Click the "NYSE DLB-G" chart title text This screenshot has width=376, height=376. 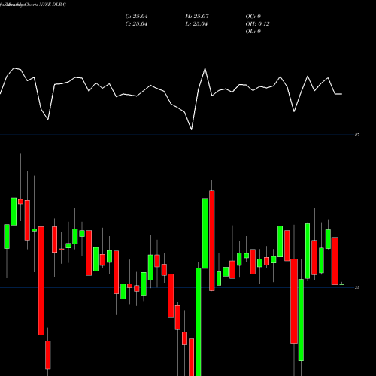tap(53, 5)
